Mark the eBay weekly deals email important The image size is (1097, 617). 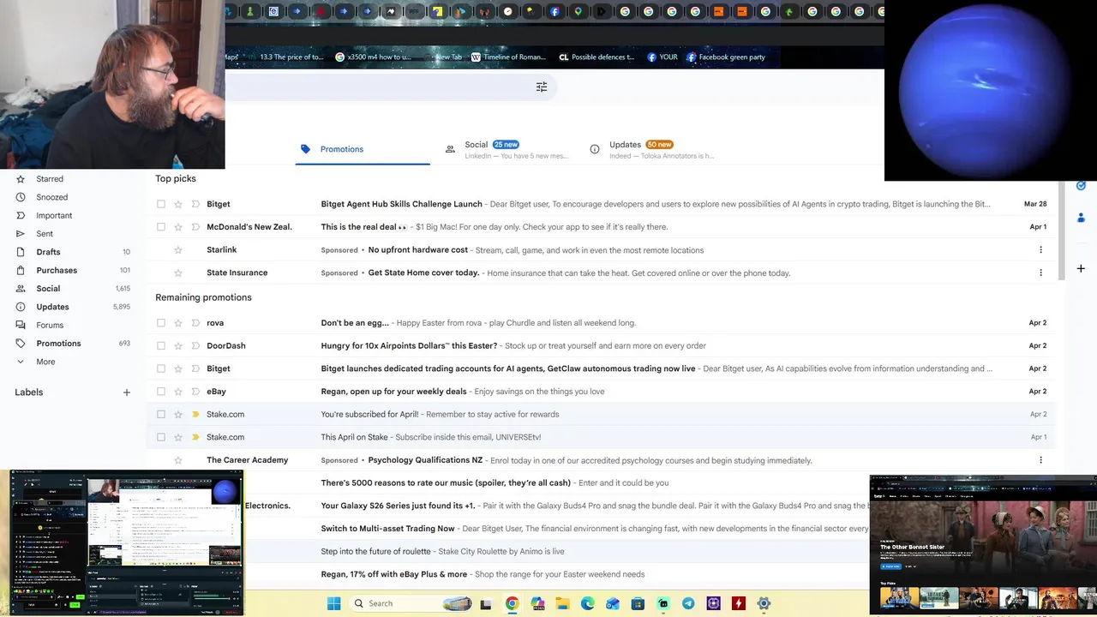[195, 392]
